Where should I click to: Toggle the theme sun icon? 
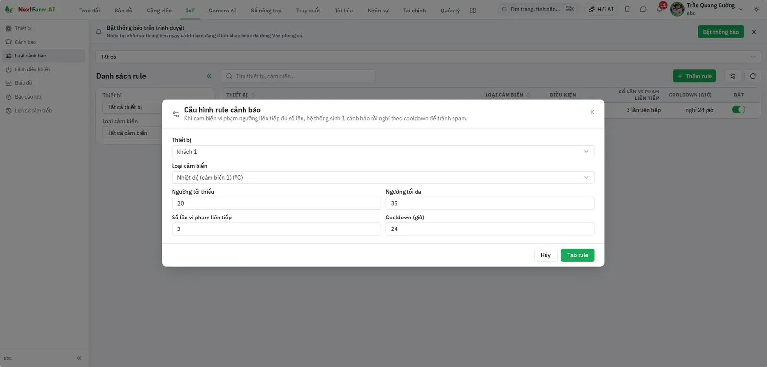tap(756, 9)
